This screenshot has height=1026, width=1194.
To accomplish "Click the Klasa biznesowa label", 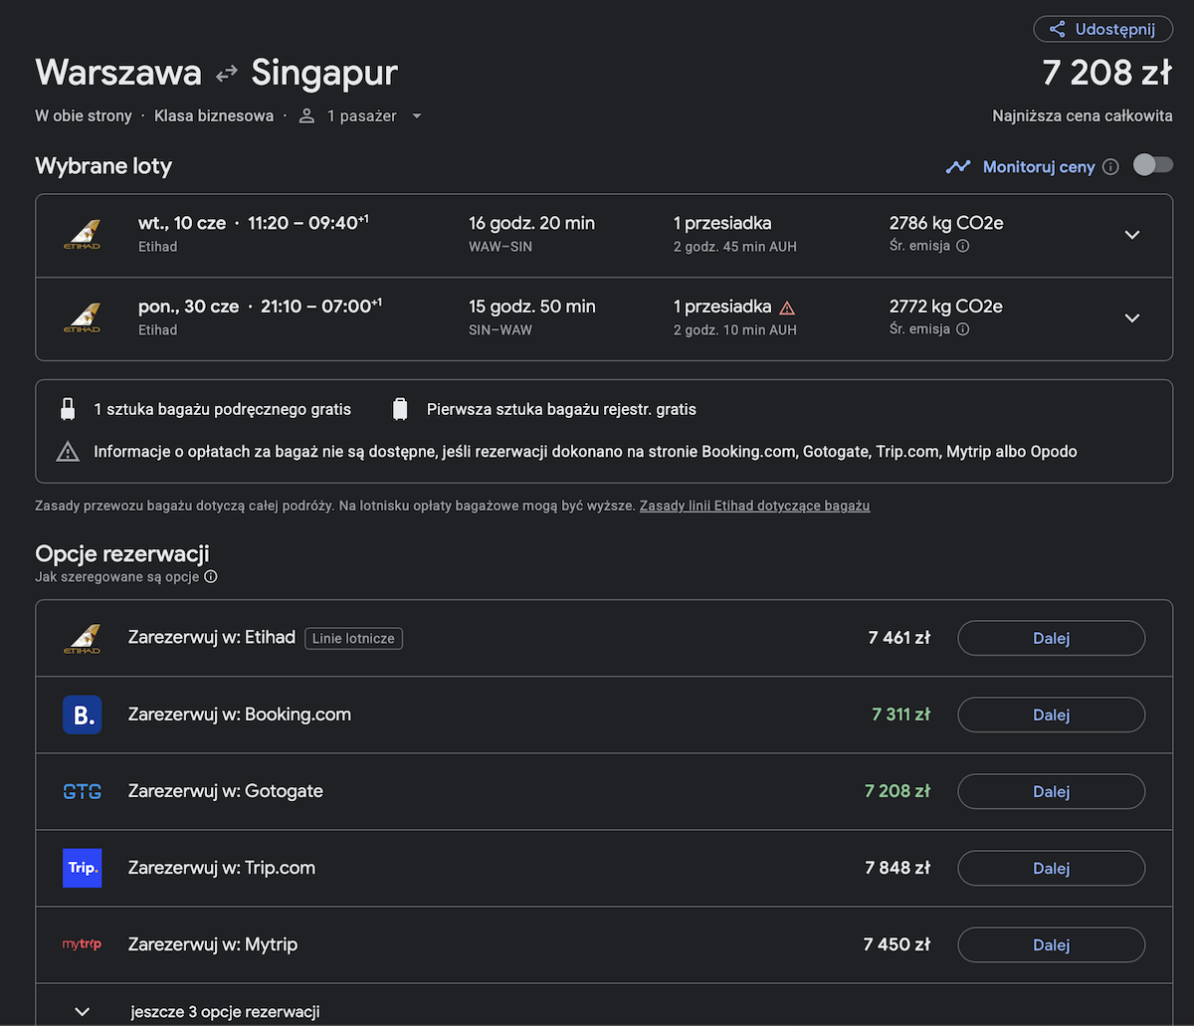I will pyautogui.click(x=214, y=116).
